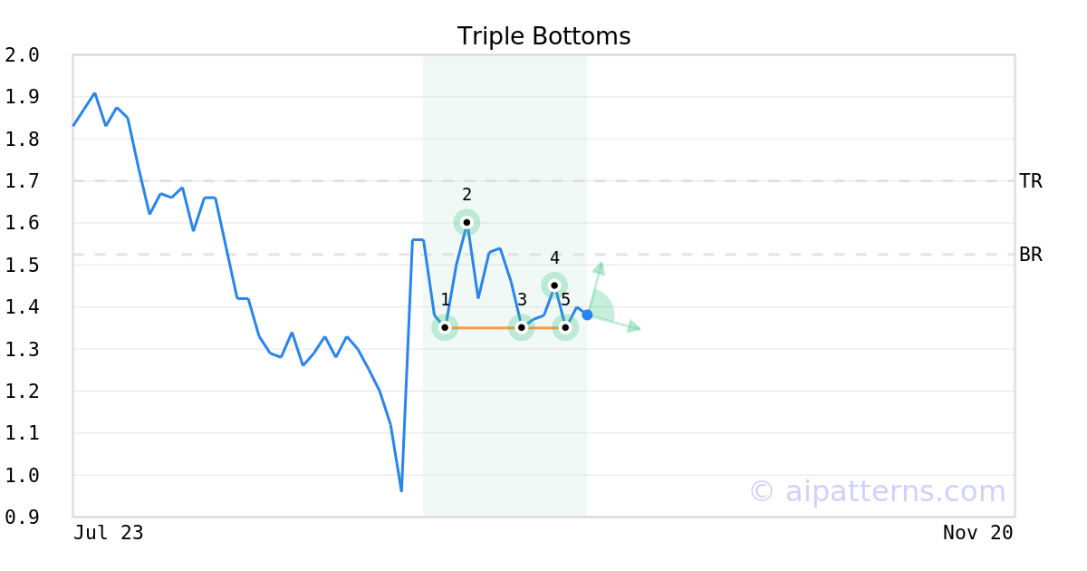Click the 0.9 y-axis label

click(x=23, y=518)
